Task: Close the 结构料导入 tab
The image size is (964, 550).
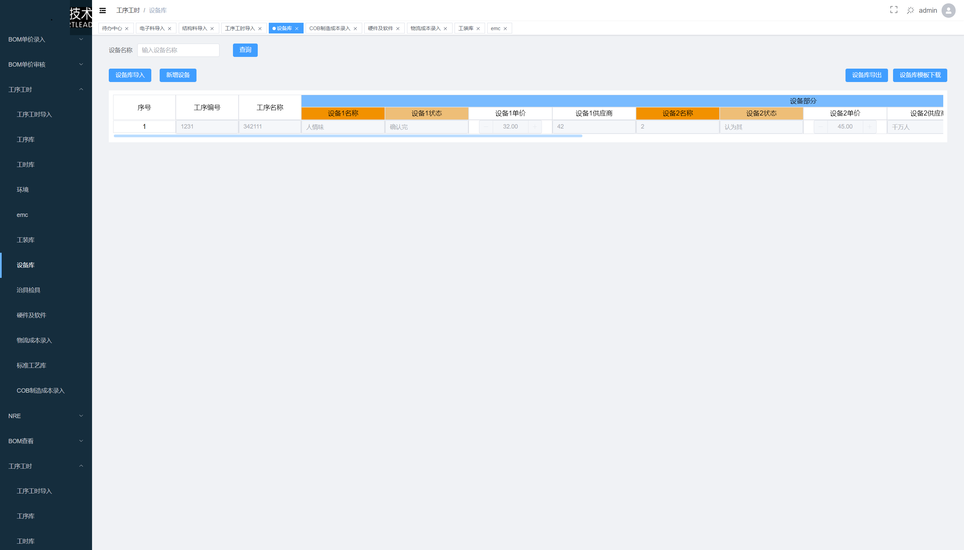Action: click(x=212, y=29)
